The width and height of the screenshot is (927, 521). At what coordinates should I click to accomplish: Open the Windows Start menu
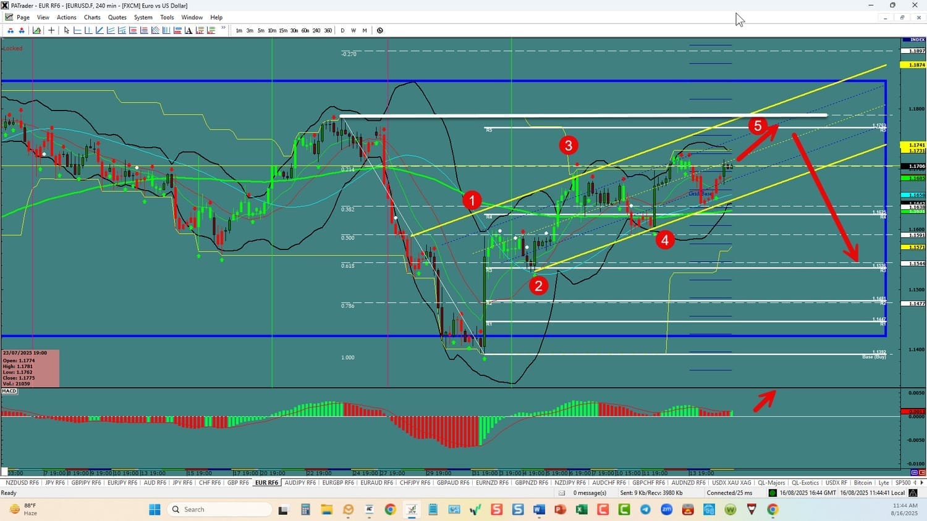pos(154,509)
